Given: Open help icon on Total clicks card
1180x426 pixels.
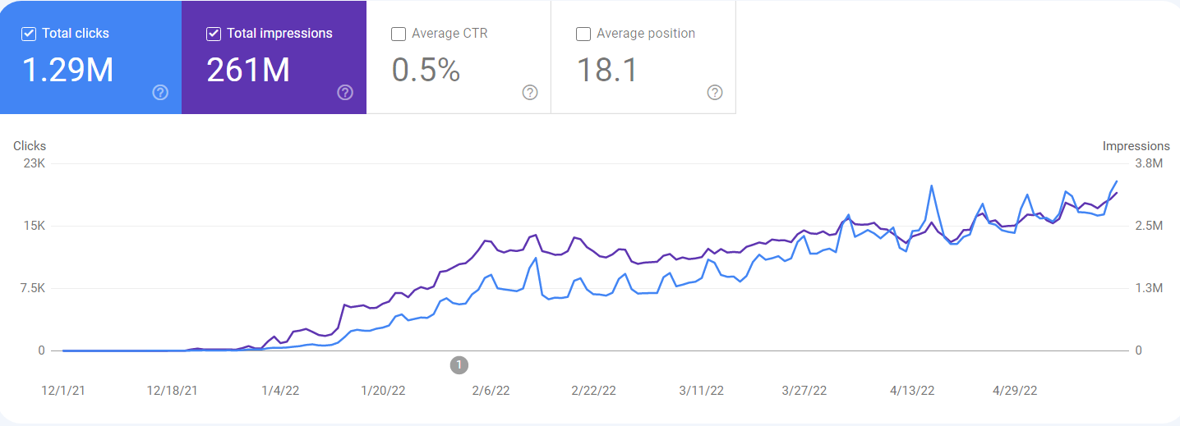Looking at the screenshot, I should click(160, 92).
